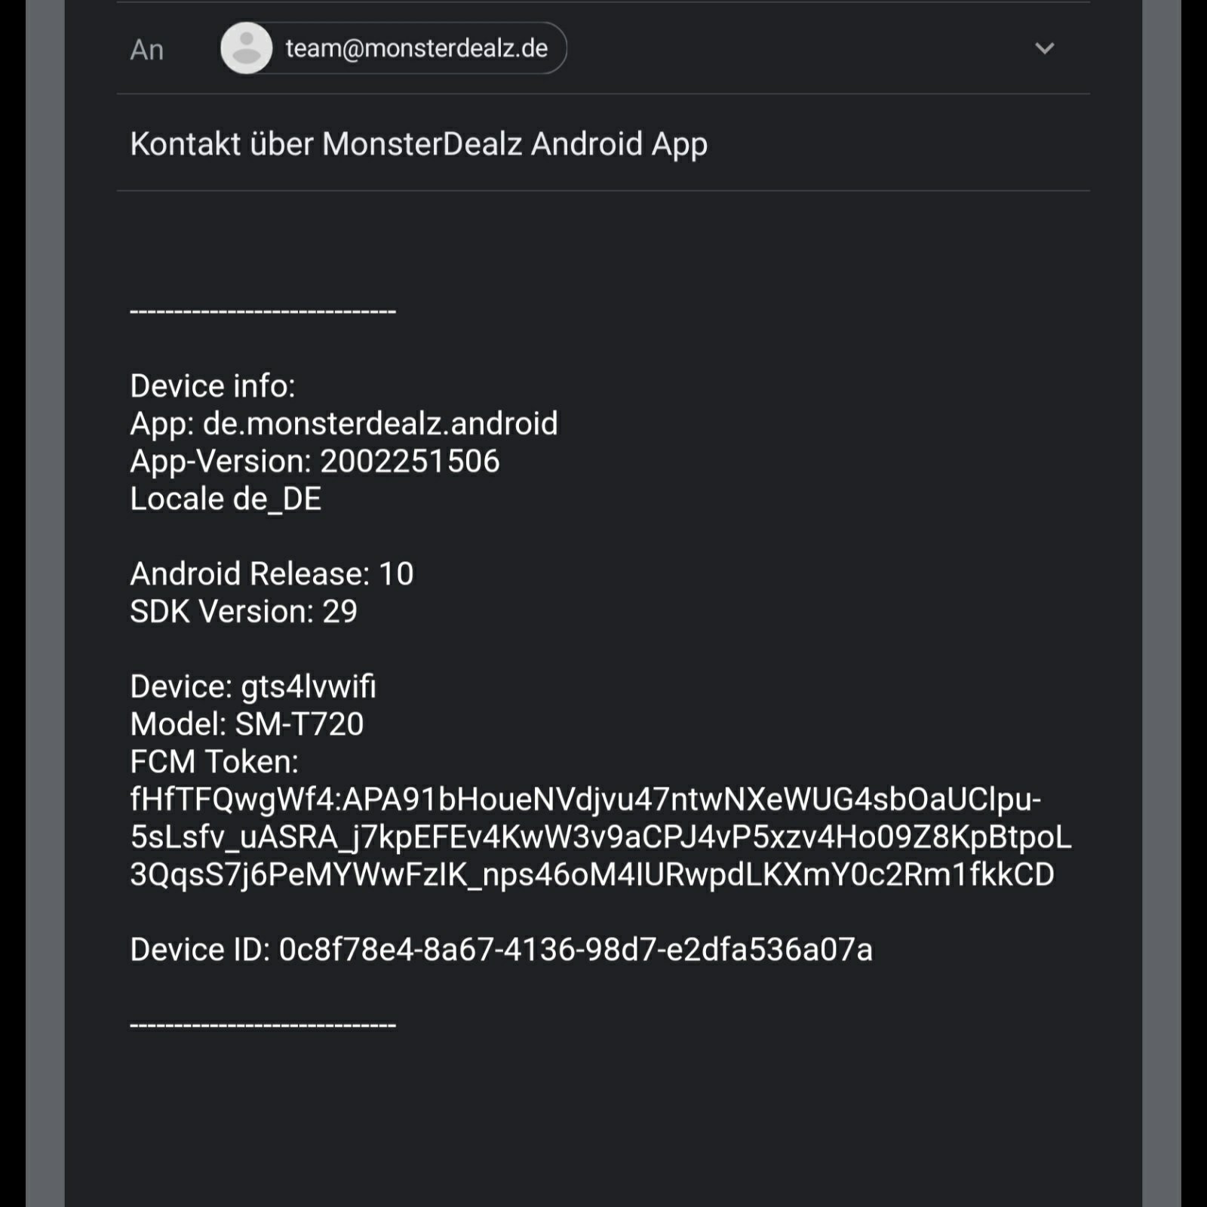Click inside the long FCM token string
Viewport: 1207px width, 1207px height.
(600, 837)
